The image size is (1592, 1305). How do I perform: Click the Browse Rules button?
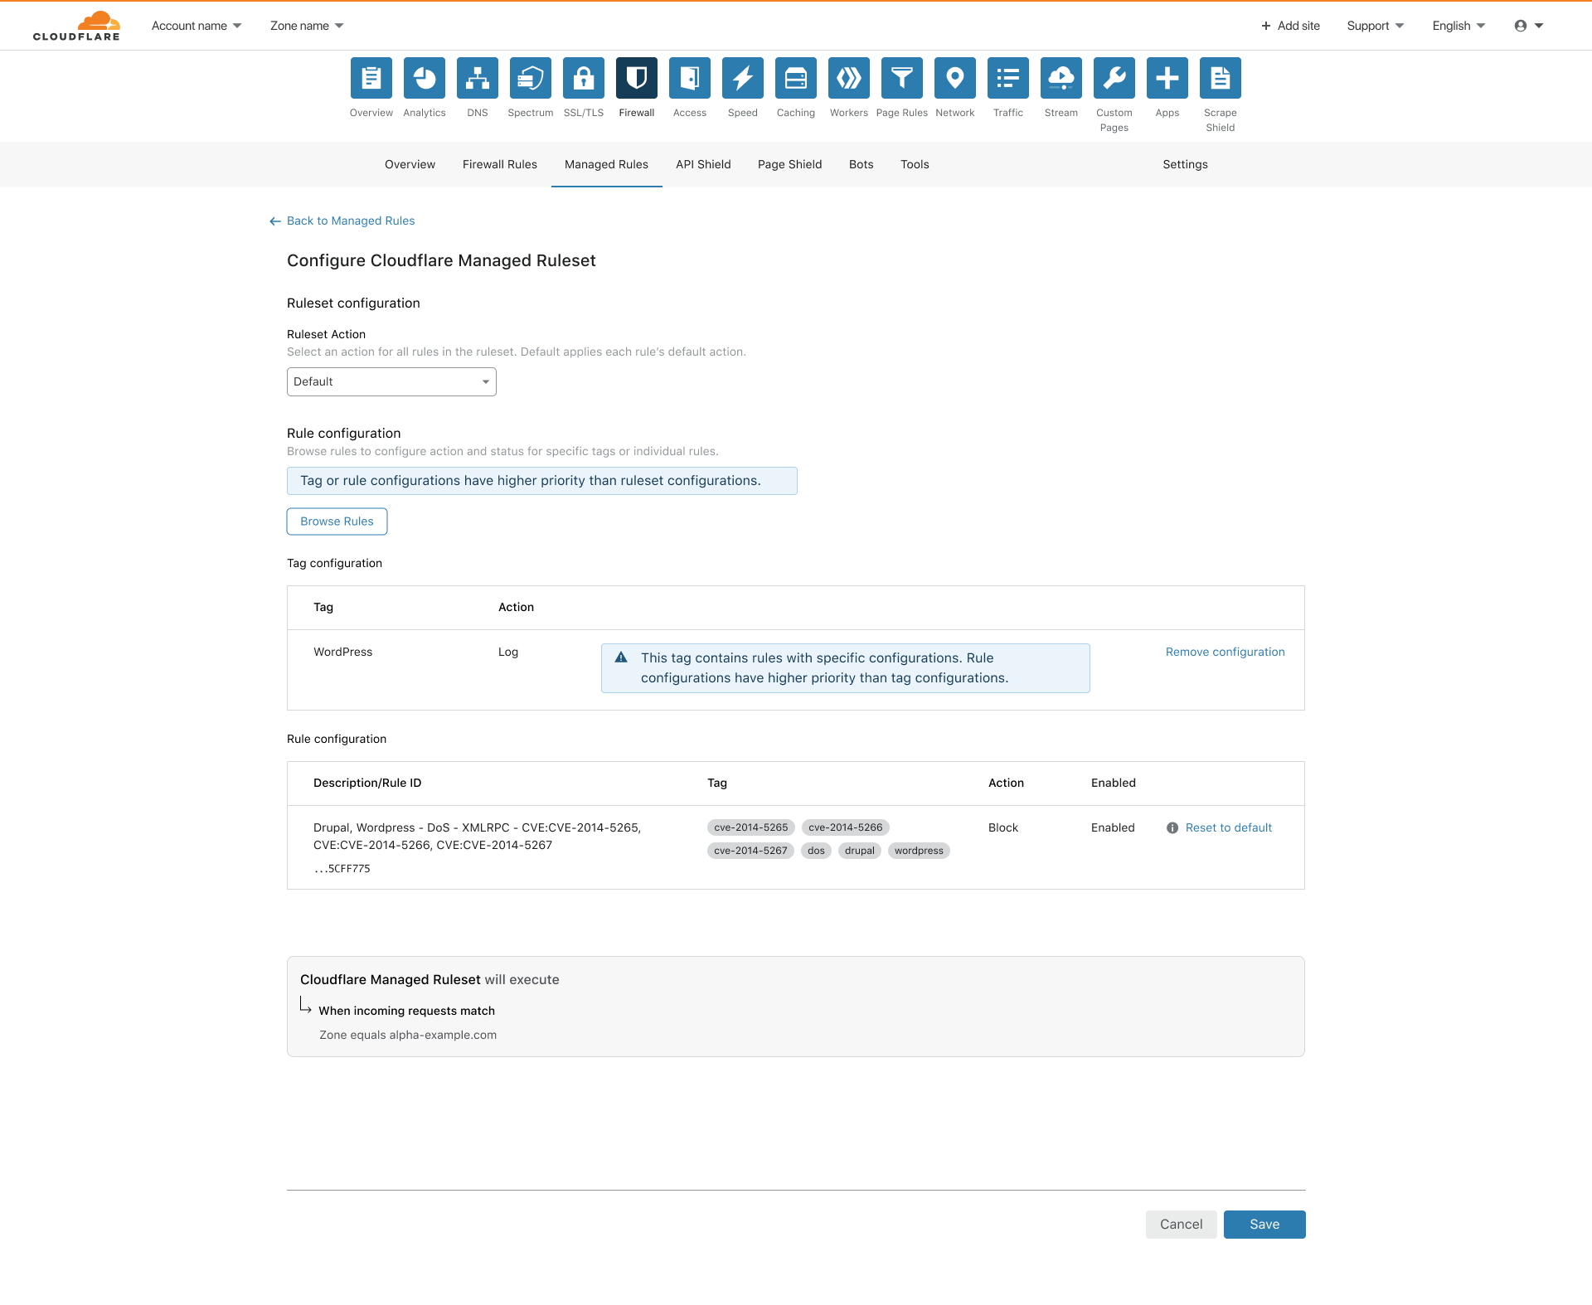click(338, 521)
